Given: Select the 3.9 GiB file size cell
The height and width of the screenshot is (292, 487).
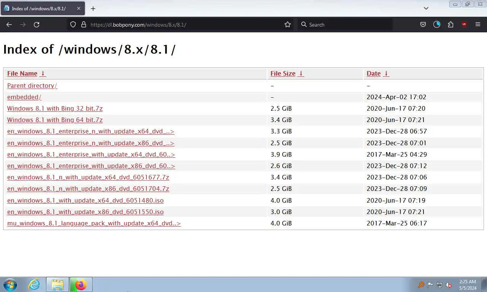Looking at the screenshot, I should coord(281,154).
